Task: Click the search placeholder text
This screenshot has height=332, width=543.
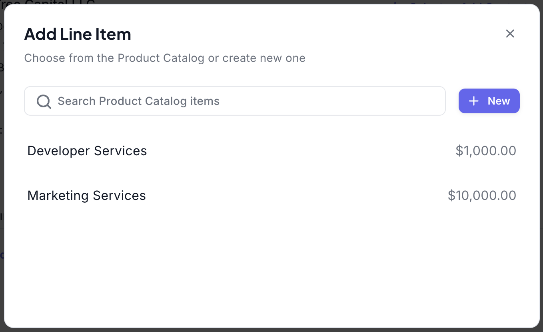Action: point(138,101)
